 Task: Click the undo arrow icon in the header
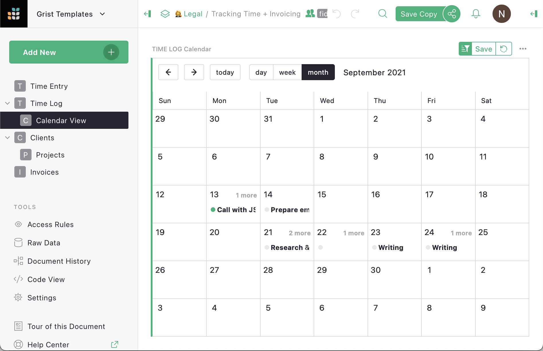point(336,13)
